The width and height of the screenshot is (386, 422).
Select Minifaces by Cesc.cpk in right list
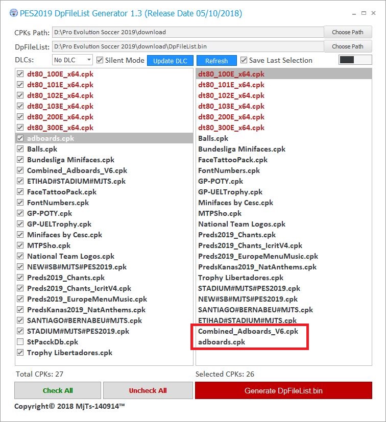pos(235,203)
